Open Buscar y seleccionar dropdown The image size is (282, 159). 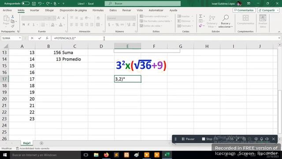pos(226,22)
